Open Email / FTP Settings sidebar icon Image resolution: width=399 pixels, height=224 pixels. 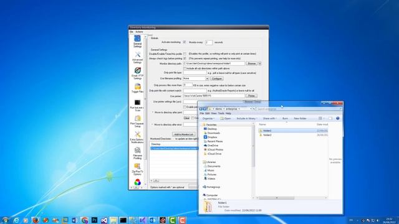tap(138, 73)
